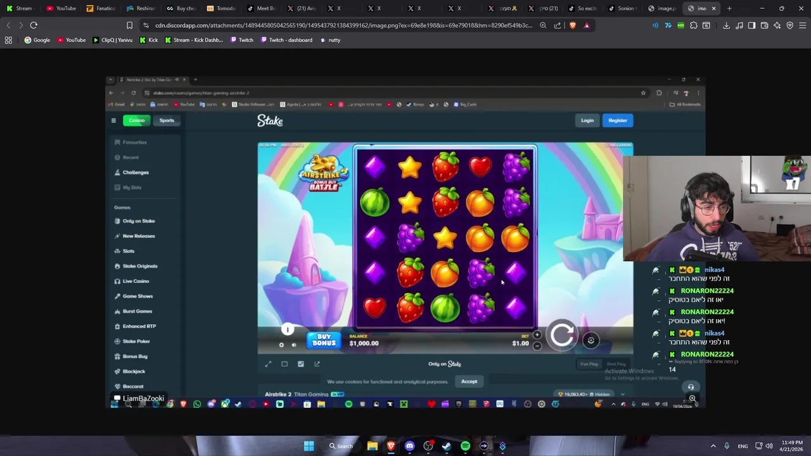
Task: Share this page using the share icon
Action: coord(558,25)
